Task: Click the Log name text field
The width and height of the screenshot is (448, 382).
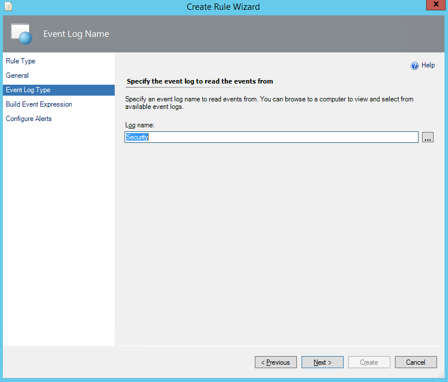Action: 271,137
